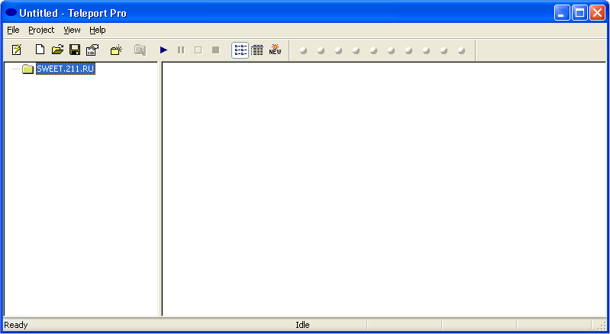
Task: Click the New Project blank page icon
Action: pyautogui.click(x=40, y=50)
